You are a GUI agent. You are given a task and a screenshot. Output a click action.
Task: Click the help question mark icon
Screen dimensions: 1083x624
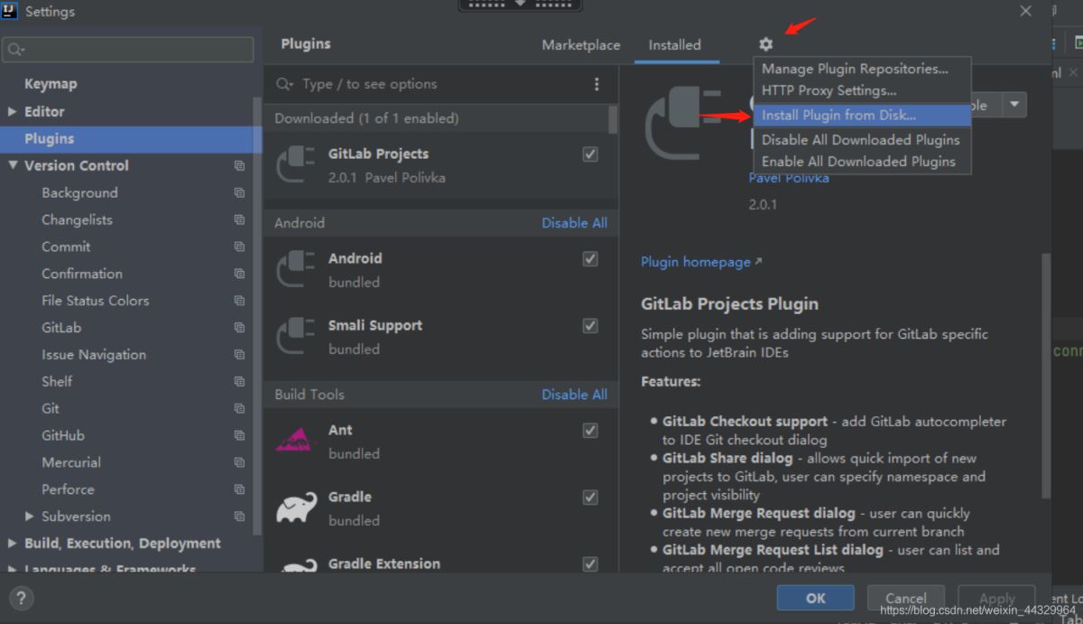click(x=21, y=598)
